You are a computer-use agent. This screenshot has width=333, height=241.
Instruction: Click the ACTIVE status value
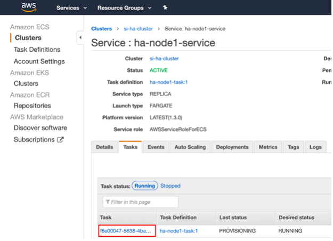(158, 70)
